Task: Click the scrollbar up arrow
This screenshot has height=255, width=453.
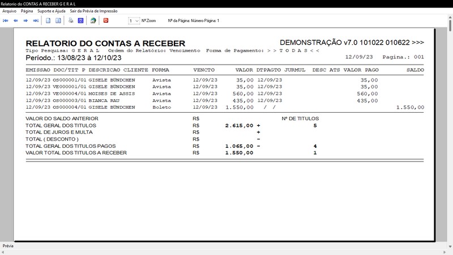Action: pyautogui.click(x=450, y=17)
